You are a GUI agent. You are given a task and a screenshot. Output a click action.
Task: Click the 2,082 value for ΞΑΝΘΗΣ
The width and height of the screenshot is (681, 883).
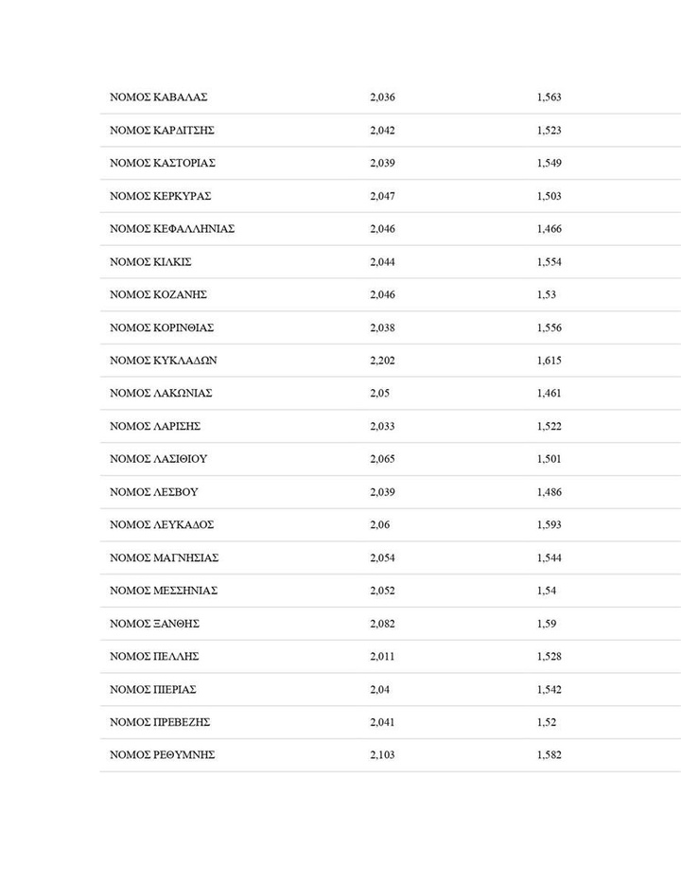coord(382,624)
